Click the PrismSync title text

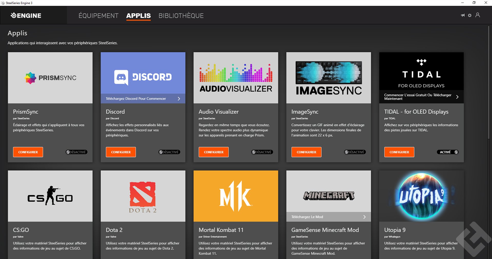pos(26,112)
